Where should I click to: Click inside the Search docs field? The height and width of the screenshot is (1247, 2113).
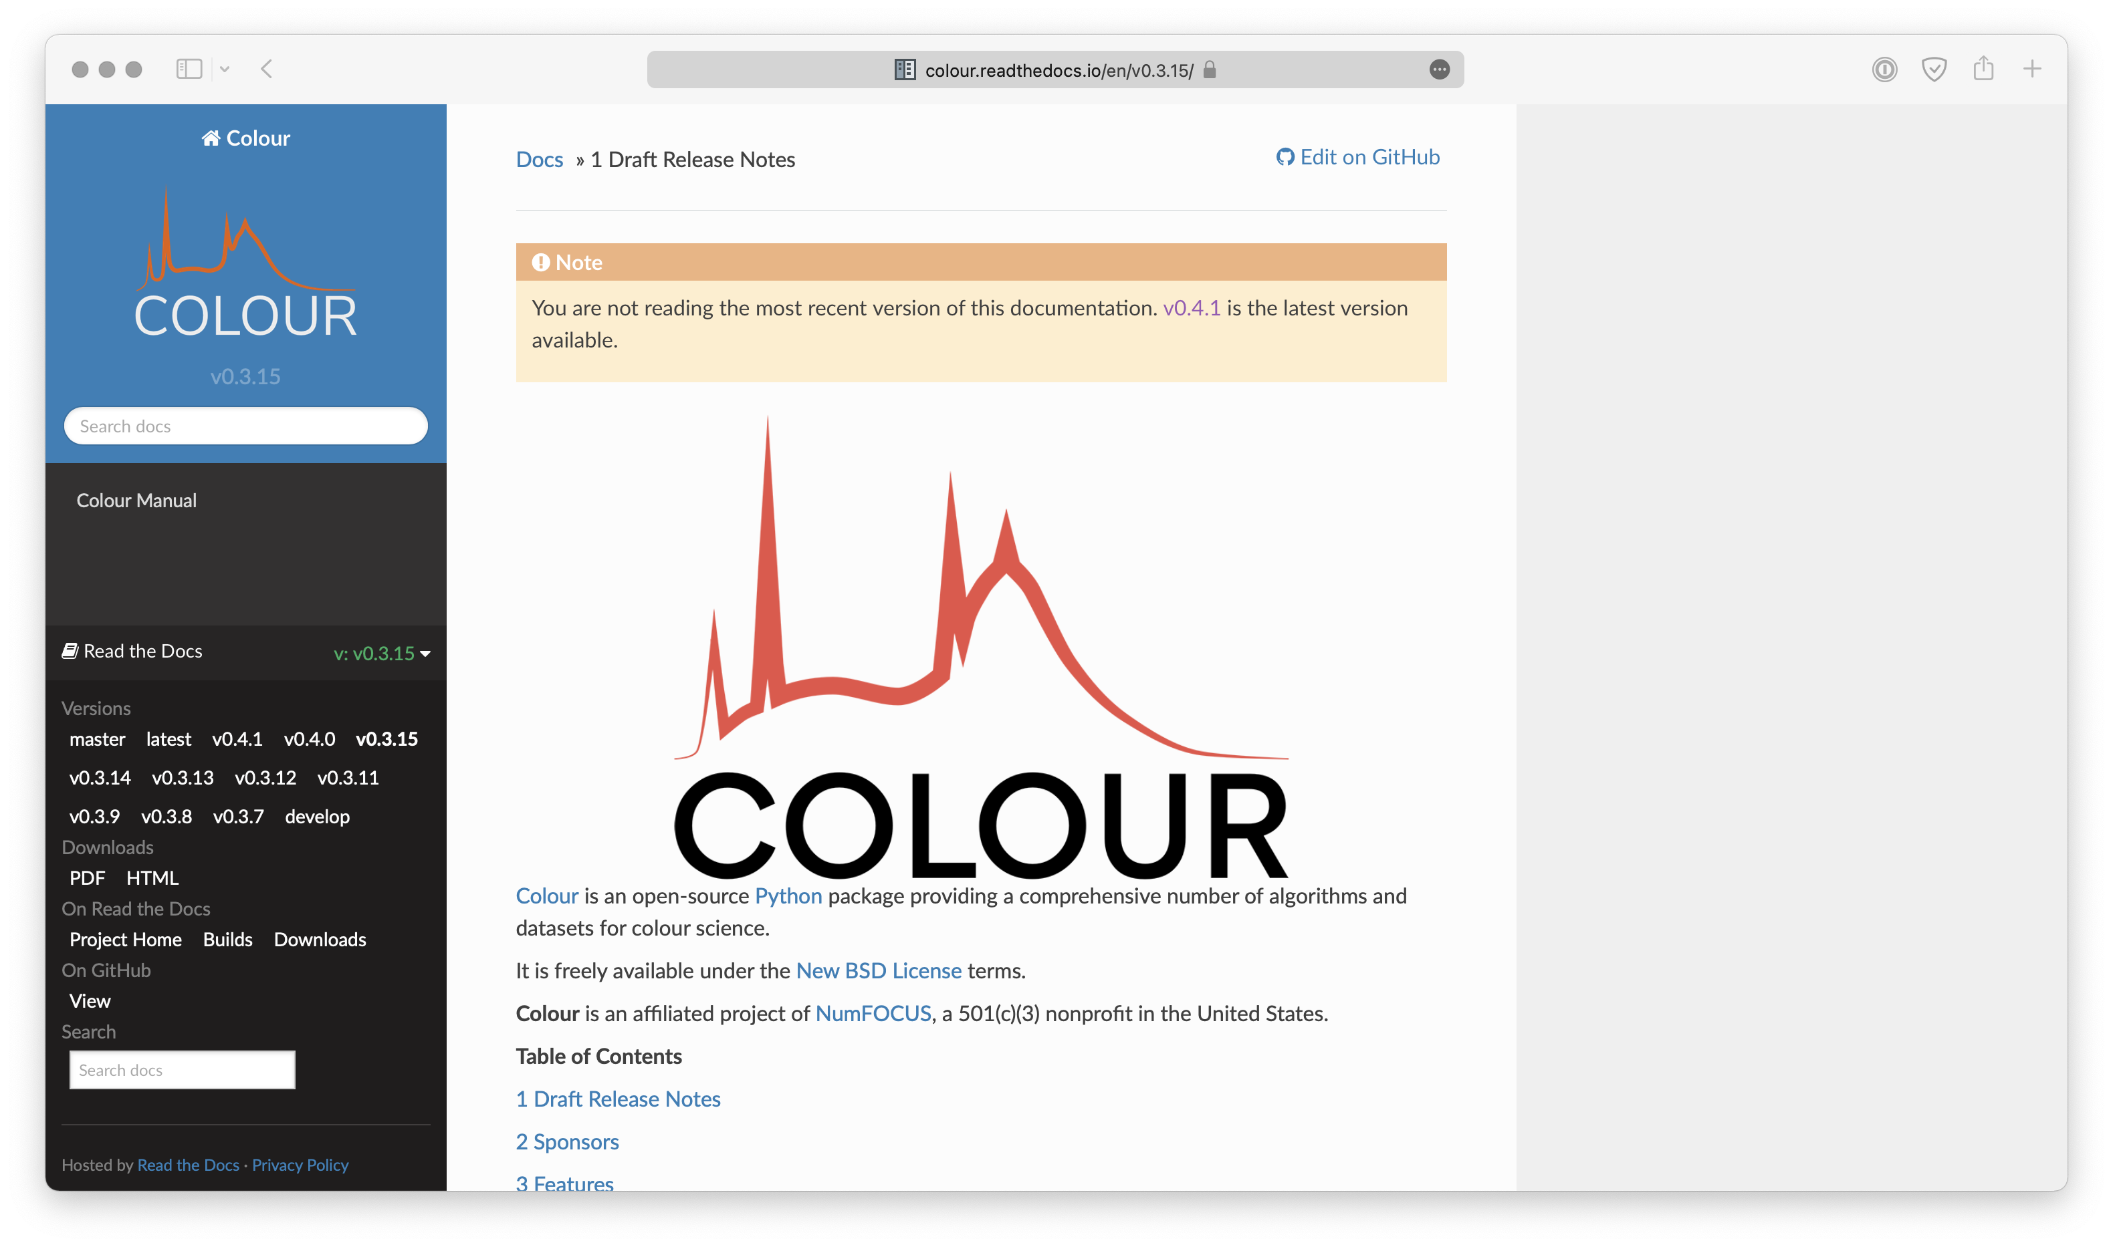coord(245,425)
